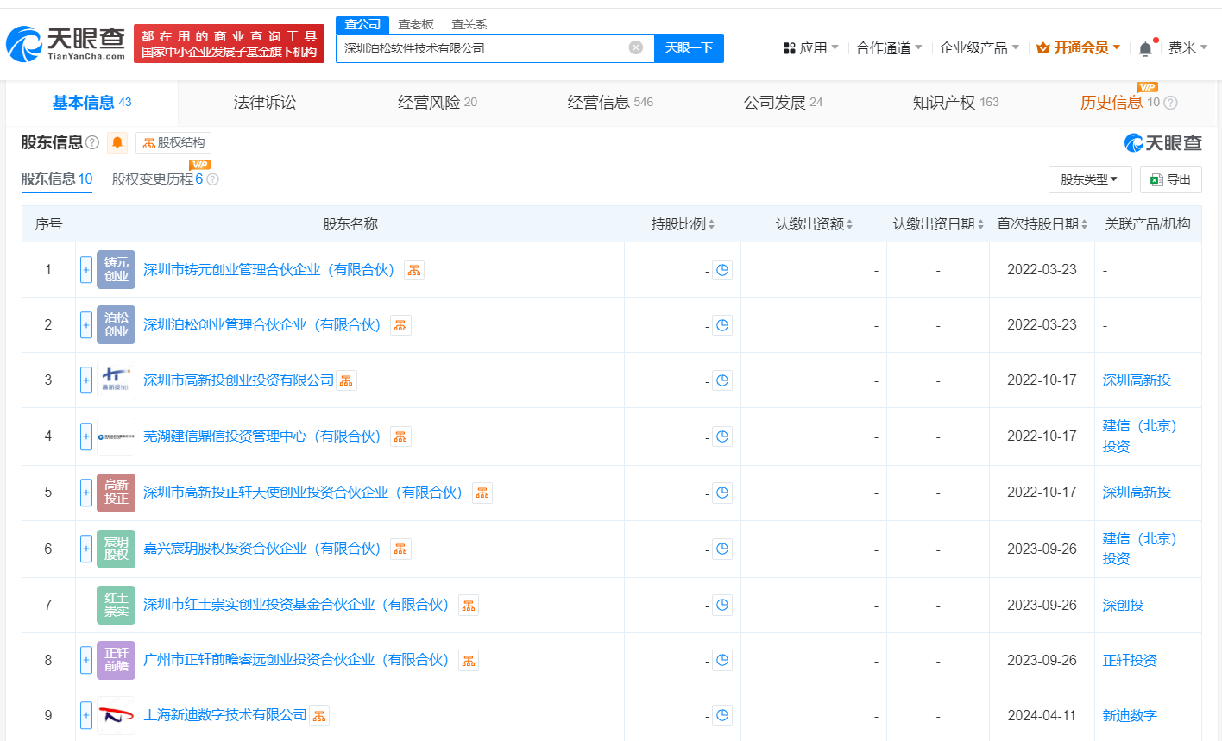Click shareholding pie chart icon in row 8

point(722,660)
